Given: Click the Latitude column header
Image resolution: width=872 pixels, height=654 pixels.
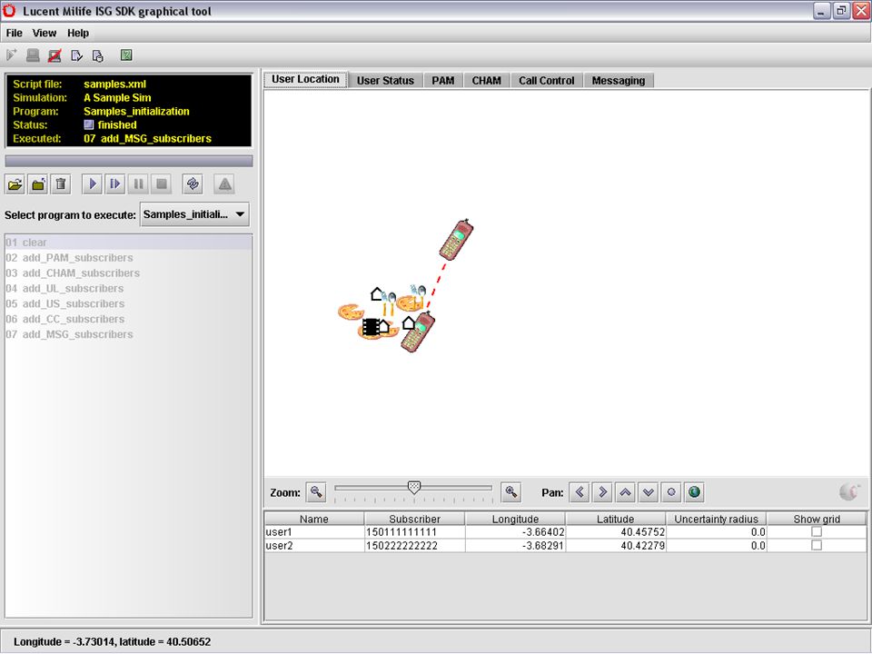Looking at the screenshot, I should click(x=616, y=519).
